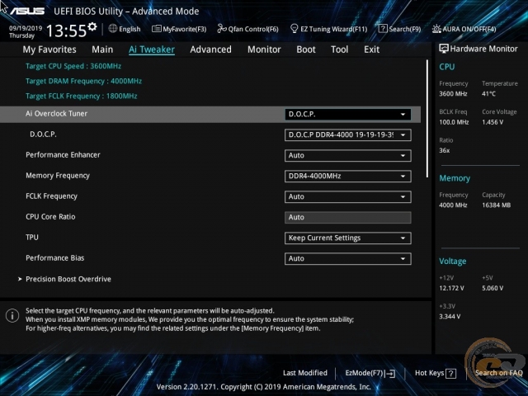Click the 12.172 V reading
This screenshot has width=528, height=396.
[451, 288]
